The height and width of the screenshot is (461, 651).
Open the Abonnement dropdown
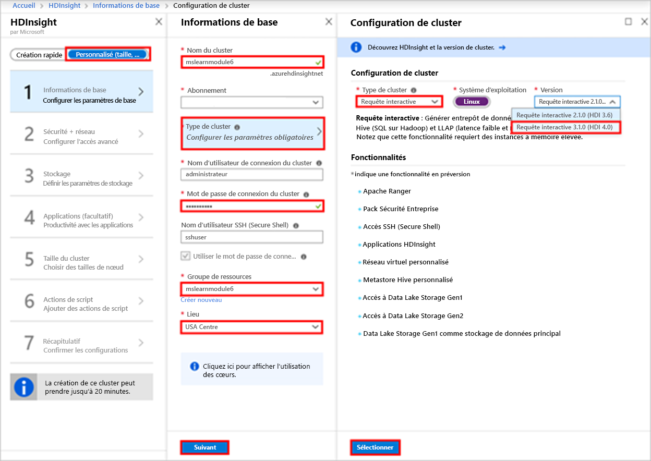[x=252, y=102]
